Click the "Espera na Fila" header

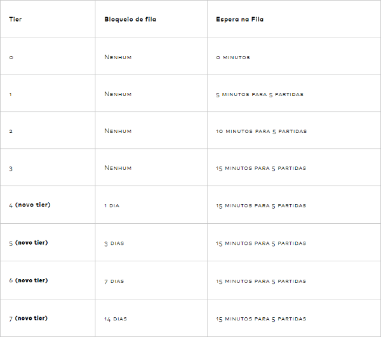pyautogui.click(x=239, y=19)
